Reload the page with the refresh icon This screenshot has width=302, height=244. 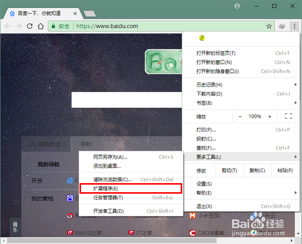(30, 26)
